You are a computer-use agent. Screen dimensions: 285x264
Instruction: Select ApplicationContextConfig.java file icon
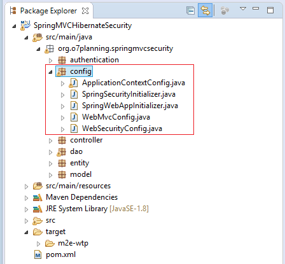73,83
